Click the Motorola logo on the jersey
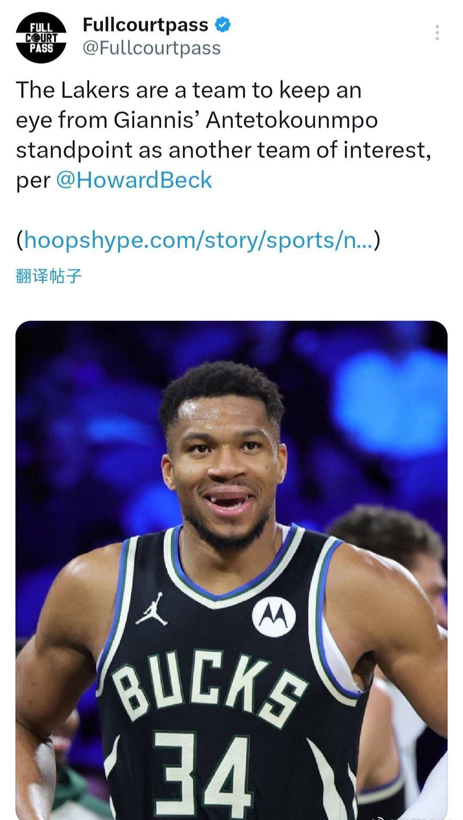The width and height of the screenshot is (463, 820). pos(274,617)
